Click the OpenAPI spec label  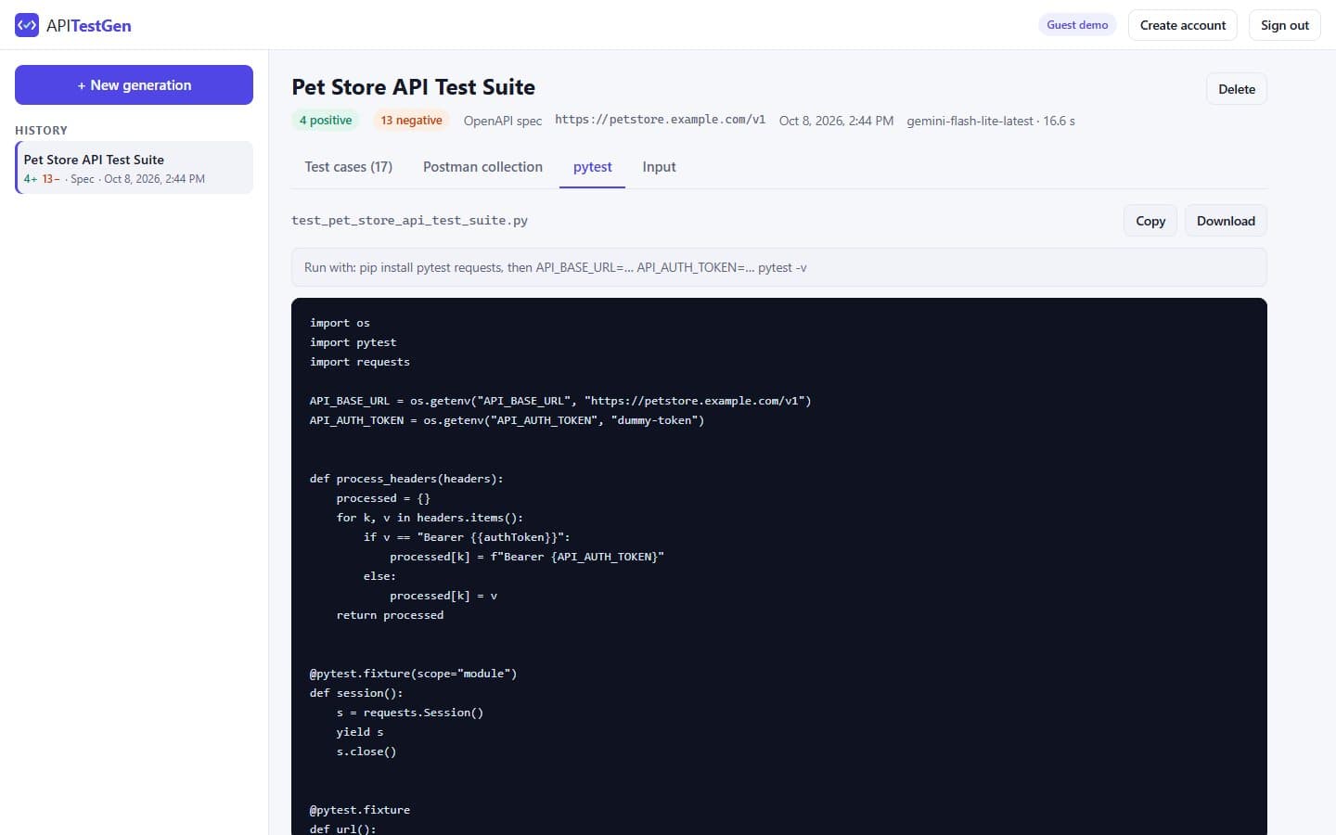pyautogui.click(x=503, y=121)
